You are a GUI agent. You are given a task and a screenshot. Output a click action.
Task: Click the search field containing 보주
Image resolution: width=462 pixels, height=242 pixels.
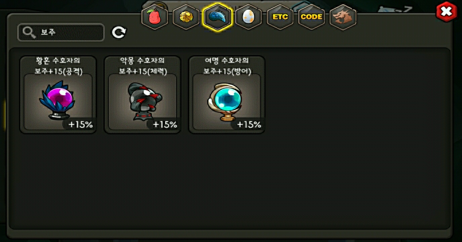coord(61,33)
